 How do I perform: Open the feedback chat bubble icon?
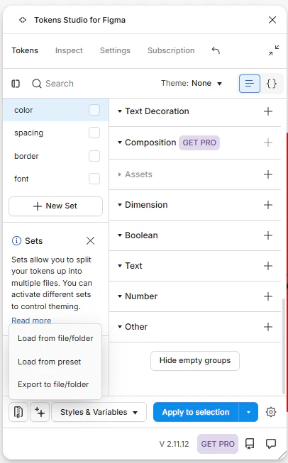pos(271,443)
